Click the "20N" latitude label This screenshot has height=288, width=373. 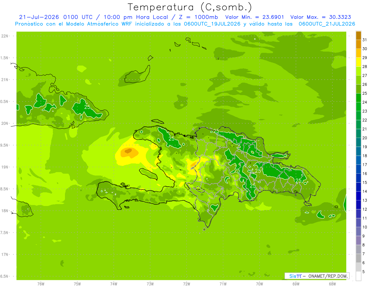tap(5, 123)
